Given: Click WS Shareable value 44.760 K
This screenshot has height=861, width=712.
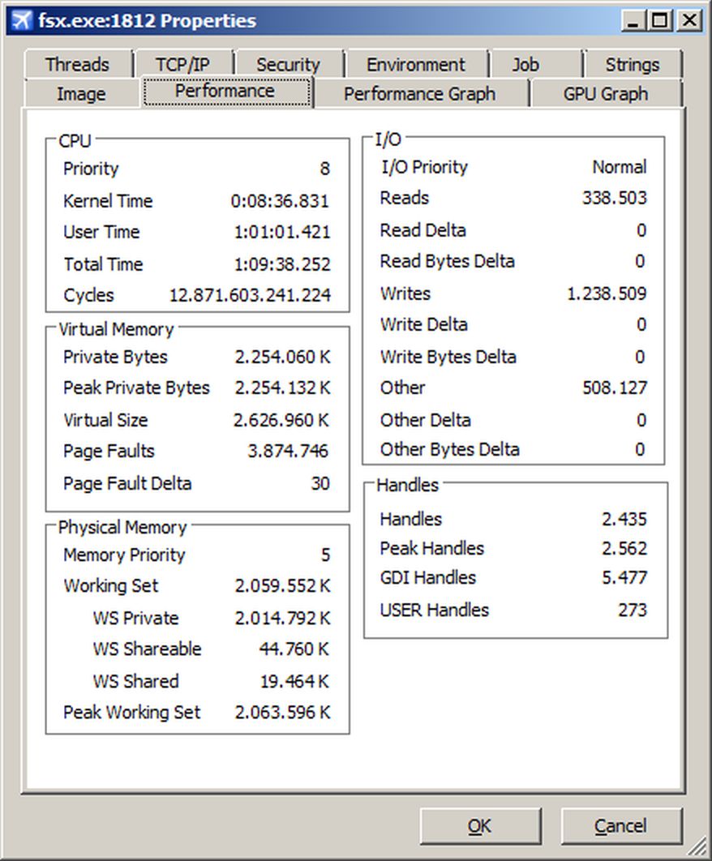Looking at the screenshot, I should (x=294, y=649).
